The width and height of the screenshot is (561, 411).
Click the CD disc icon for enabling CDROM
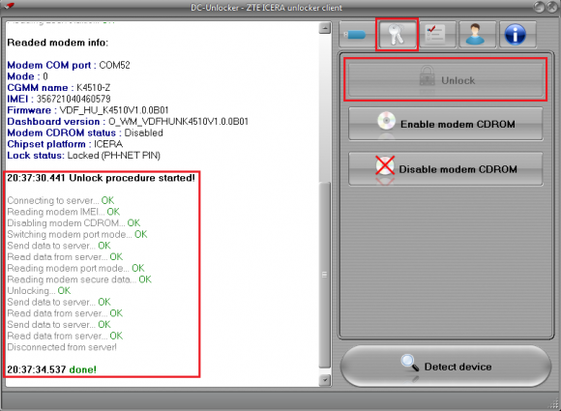point(386,121)
